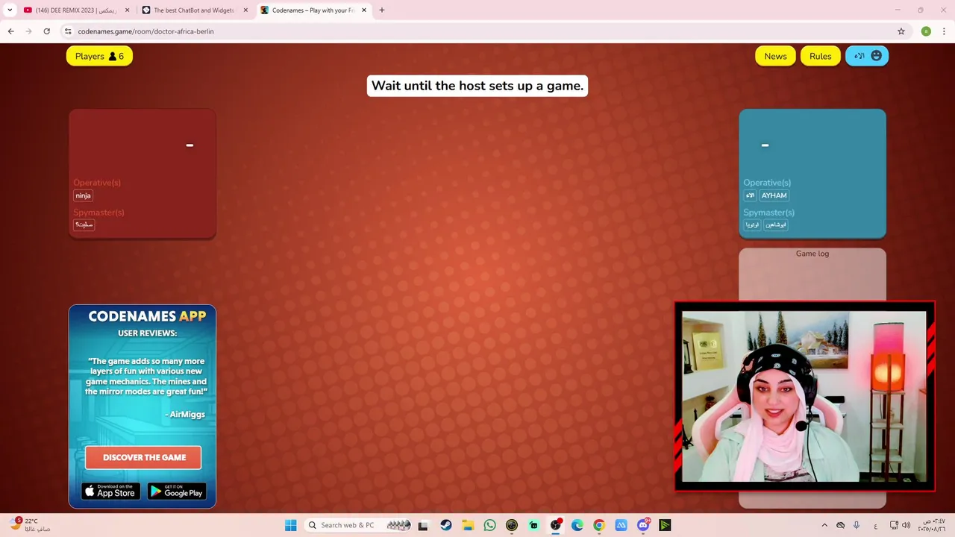Screen dimensions: 955x537
Task: Launch Steam from the taskbar
Action: pyautogui.click(x=446, y=525)
